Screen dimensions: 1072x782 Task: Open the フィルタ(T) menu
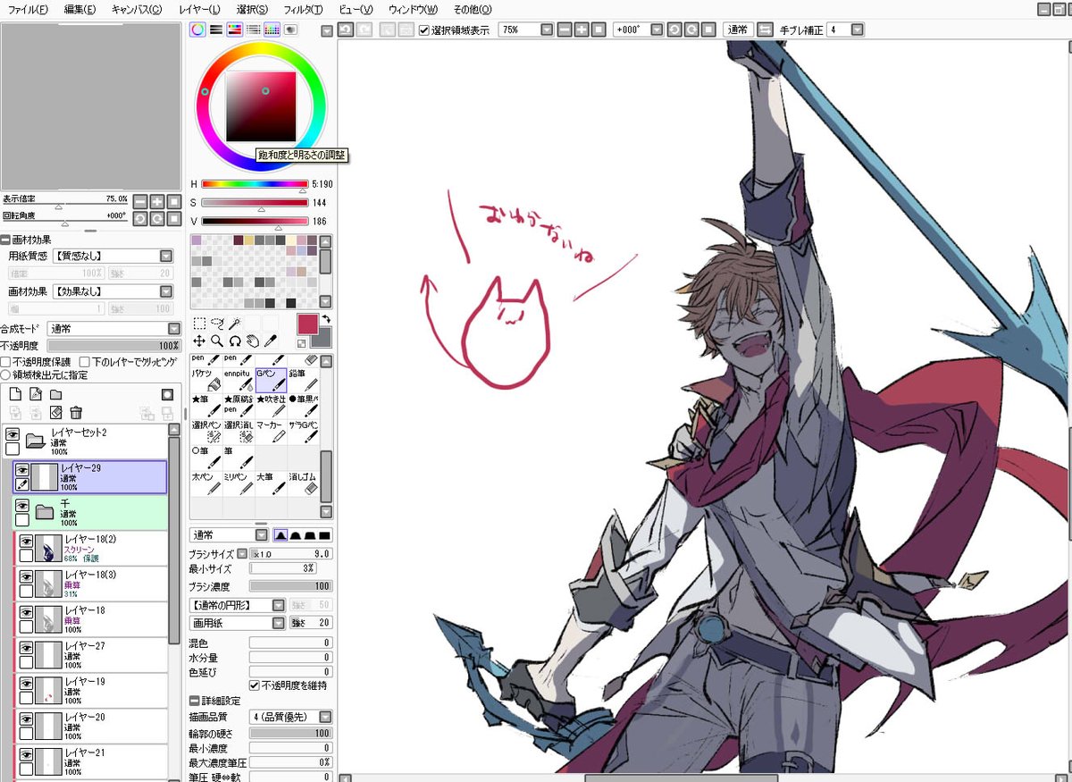[x=303, y=9]
